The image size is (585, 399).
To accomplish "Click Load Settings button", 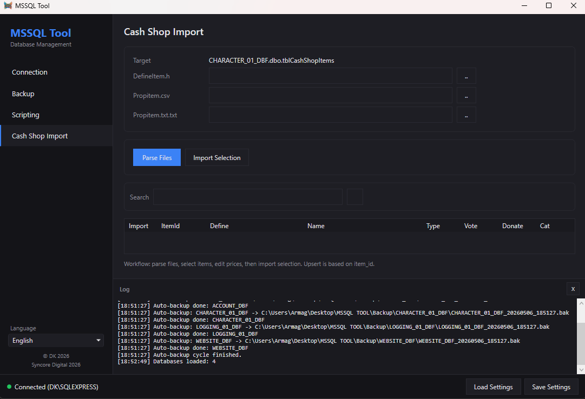I will point(493,387).
